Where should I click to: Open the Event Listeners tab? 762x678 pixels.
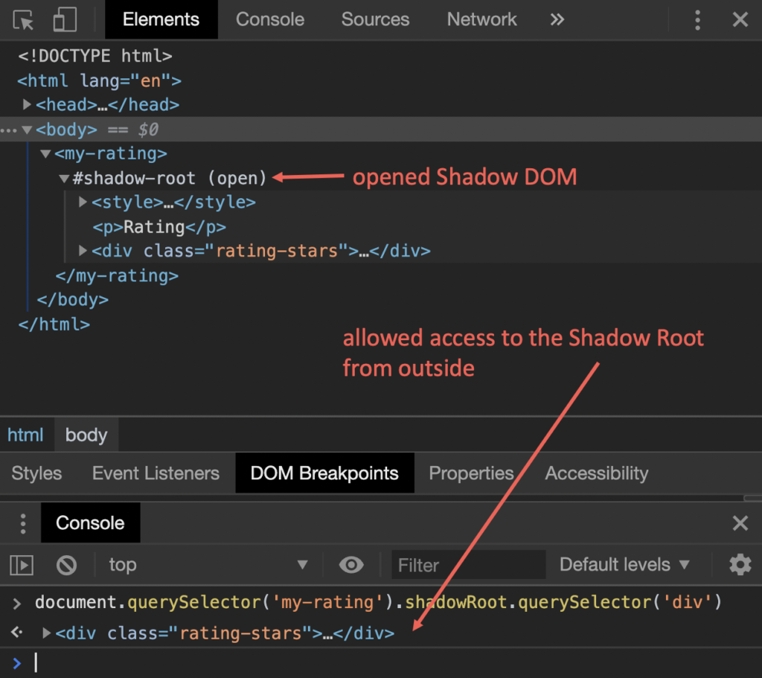pos(155,473)
